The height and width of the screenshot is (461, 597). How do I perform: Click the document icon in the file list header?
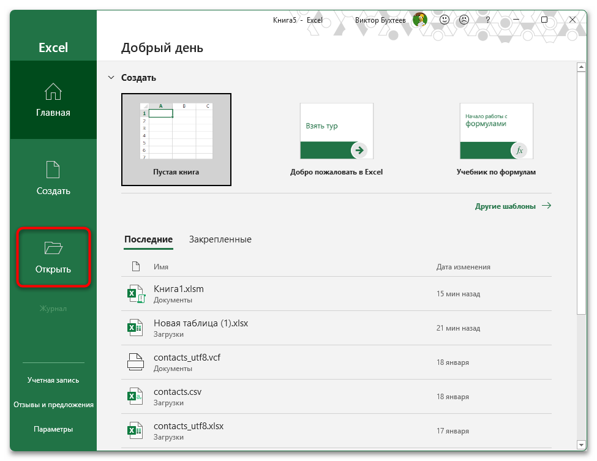coord(136,266)
